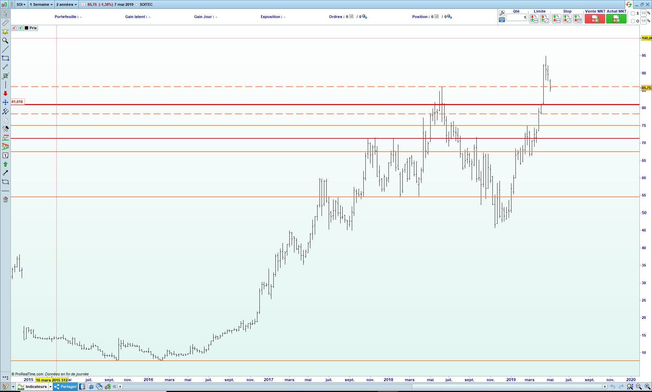The image size is (652, 392).
Task: Select the ruler measurement tool
Action: tap(5, 23)
